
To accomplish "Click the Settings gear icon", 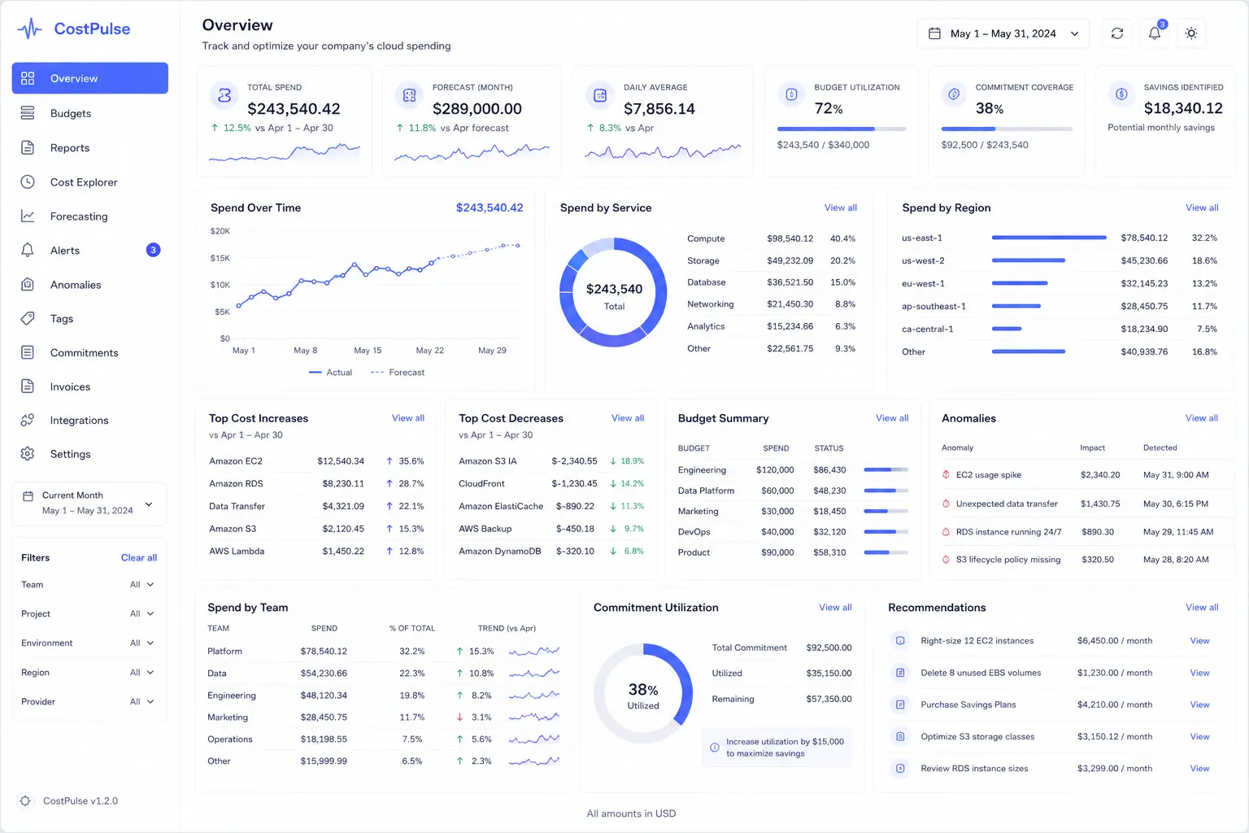I will 28,454.
